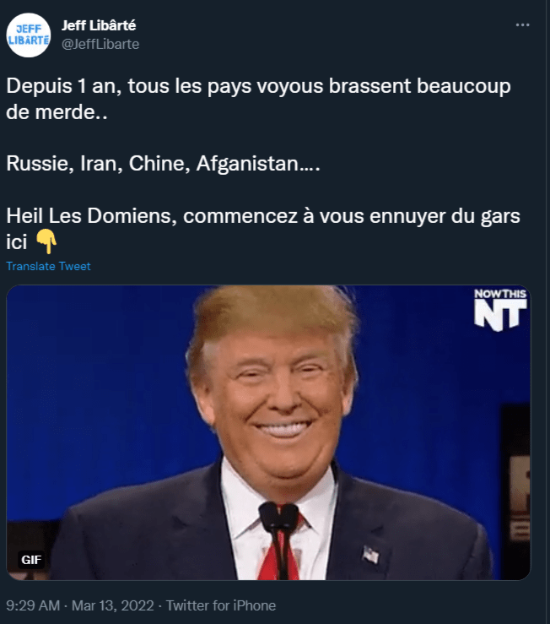This screenshot has height=624, width=550.
Task: Open the Jeff Libârté display name
Action: tap(99, 25)
